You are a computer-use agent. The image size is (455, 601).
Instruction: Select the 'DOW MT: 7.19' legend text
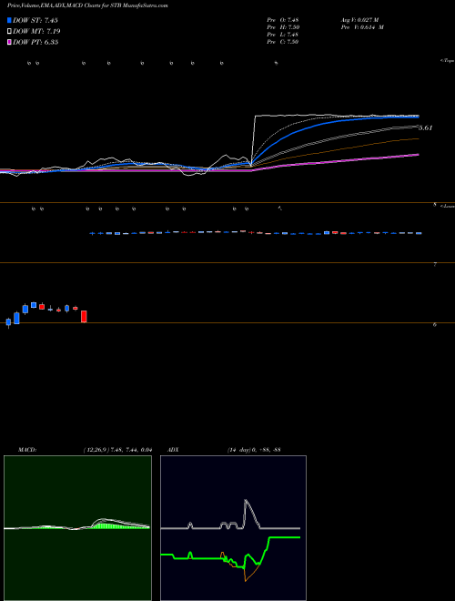pos(36,32)
